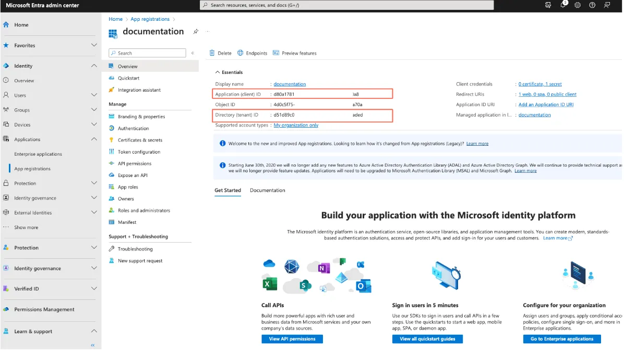
Task: Click the Integration assistant rocket icon
Action: click(x=112, y=90)
